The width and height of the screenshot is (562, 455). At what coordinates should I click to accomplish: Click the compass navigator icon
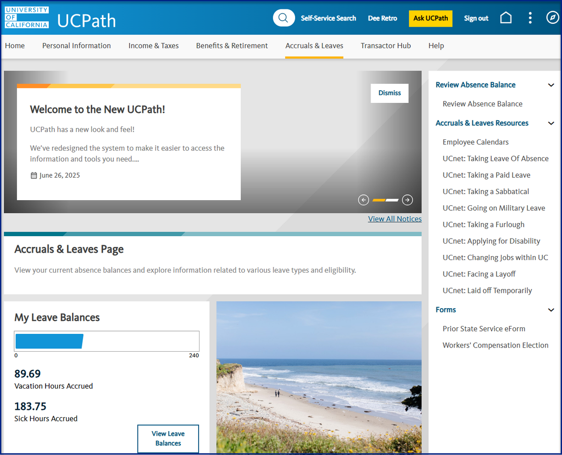click(x=553, y=18)
